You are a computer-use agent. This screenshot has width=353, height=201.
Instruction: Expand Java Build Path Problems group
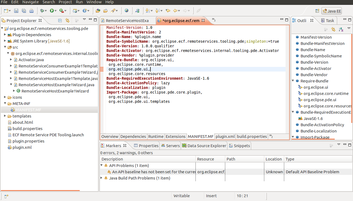(102, 178)
